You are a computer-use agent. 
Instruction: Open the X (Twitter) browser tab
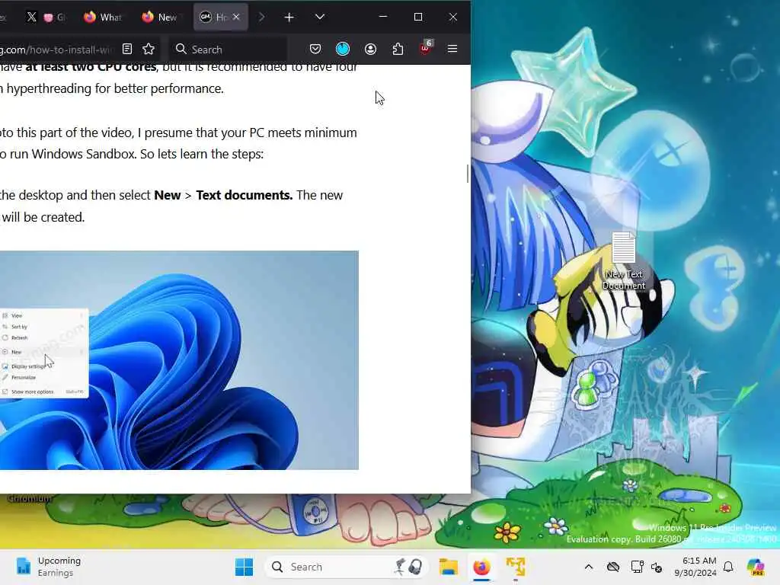31,17
